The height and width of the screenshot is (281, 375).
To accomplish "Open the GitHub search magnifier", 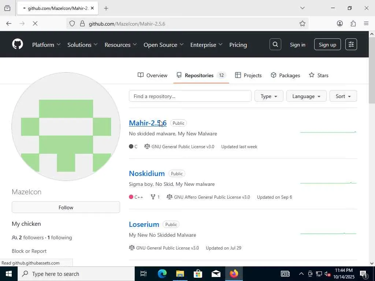I will pyautogui.click(x=275, y=44).
